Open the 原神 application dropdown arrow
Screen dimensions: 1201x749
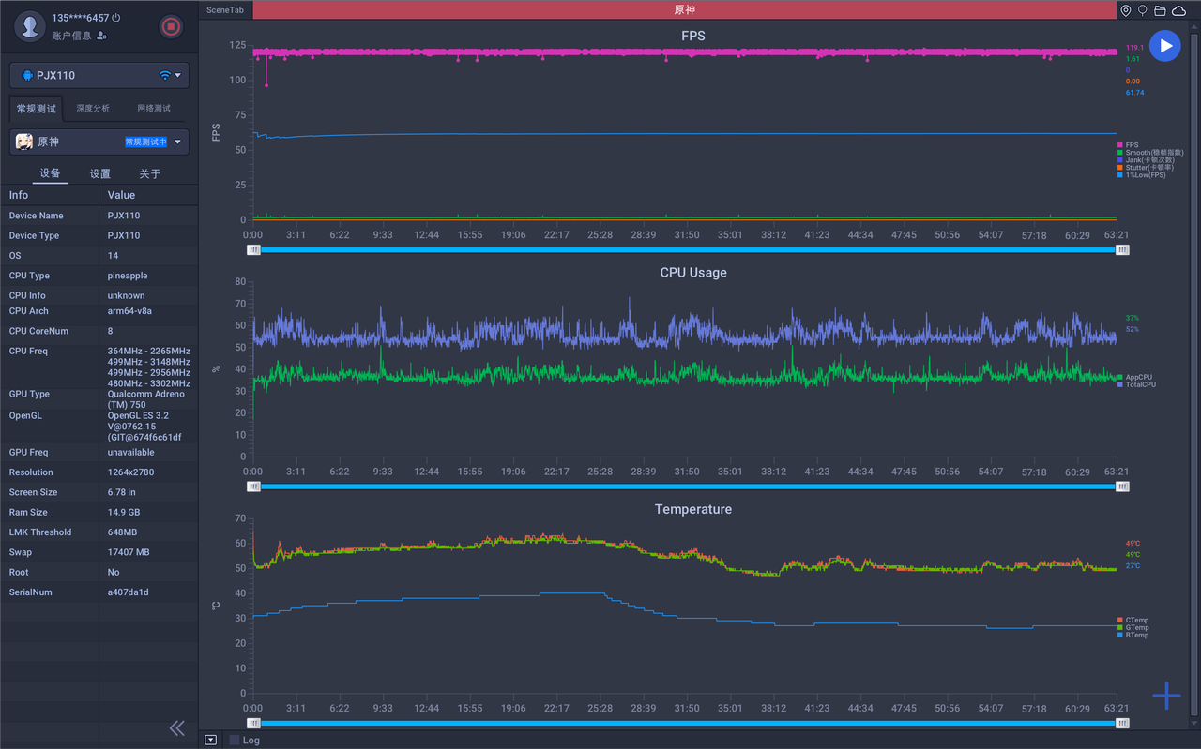178,142
